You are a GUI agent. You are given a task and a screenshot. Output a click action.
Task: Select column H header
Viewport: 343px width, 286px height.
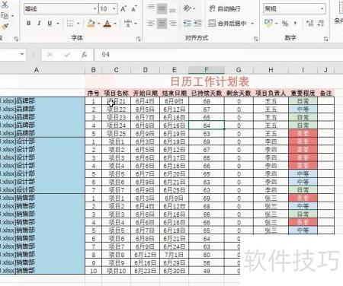point(271,70)
